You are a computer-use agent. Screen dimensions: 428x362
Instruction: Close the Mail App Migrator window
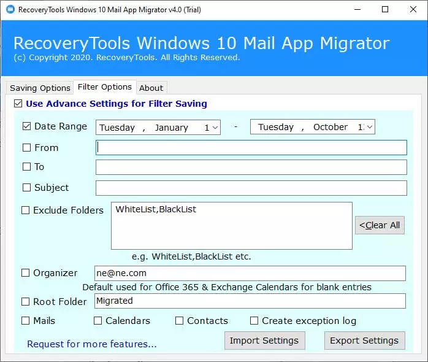[412, 10]
